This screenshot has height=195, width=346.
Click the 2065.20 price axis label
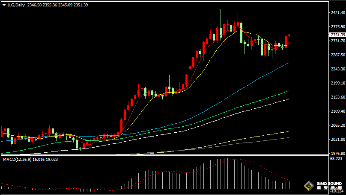[337, 125]
